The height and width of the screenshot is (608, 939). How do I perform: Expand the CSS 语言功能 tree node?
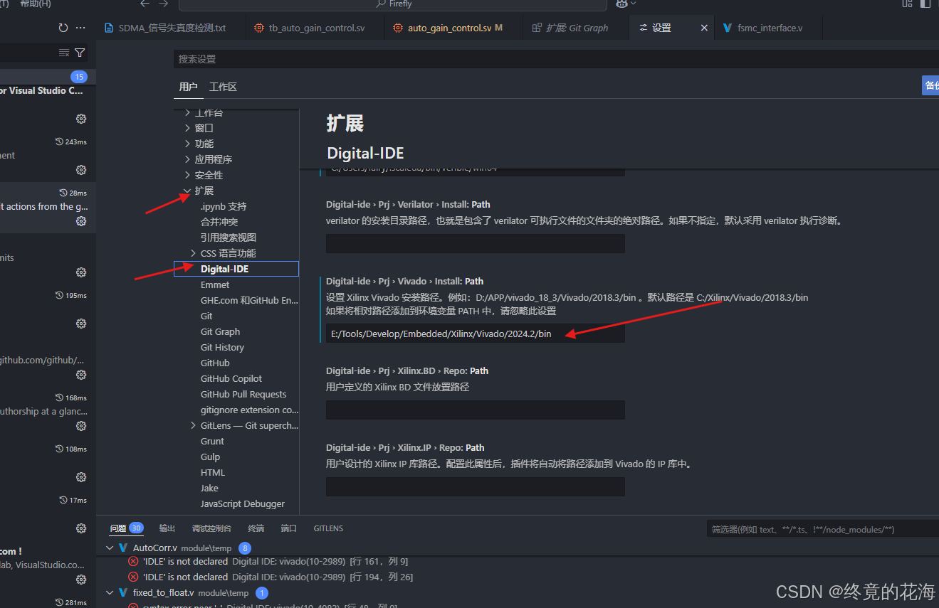tap(193, 253)
